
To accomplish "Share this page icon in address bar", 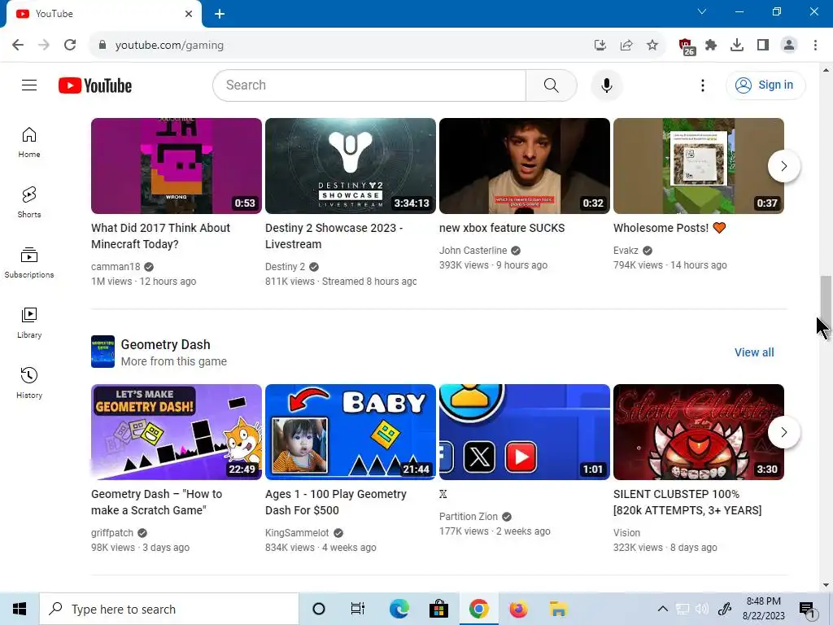I will 626,46.
